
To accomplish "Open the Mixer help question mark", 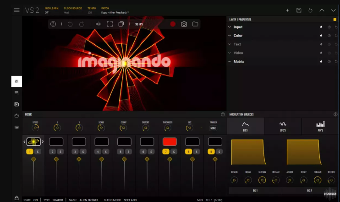I will click(223, 114).
